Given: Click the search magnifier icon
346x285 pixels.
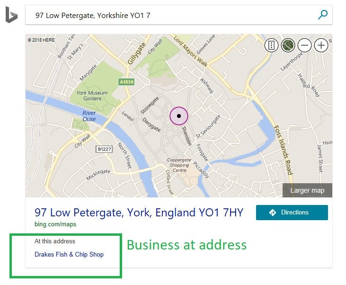Looking at the screenshot, I should point(323,15).
